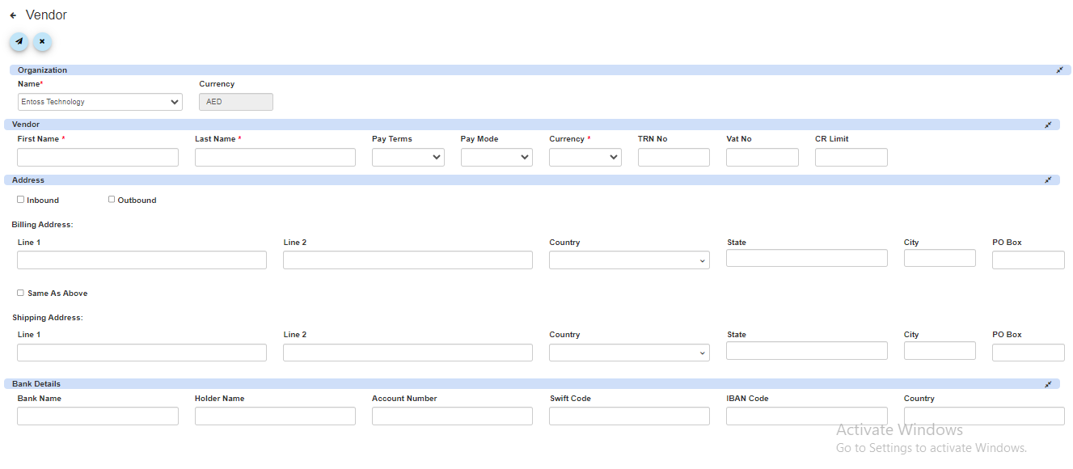Focus the TRN No text field
The height and width of the screenshot is (469, 1073).
tap(674, 158)
